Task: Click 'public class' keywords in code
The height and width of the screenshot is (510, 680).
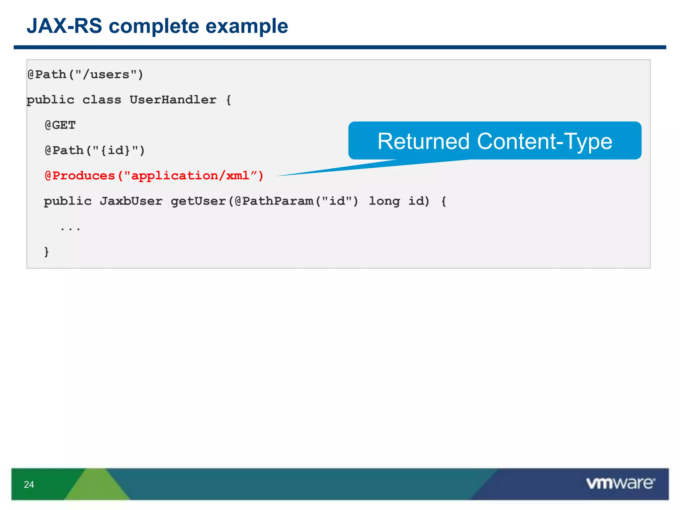Action: point(74,100)
